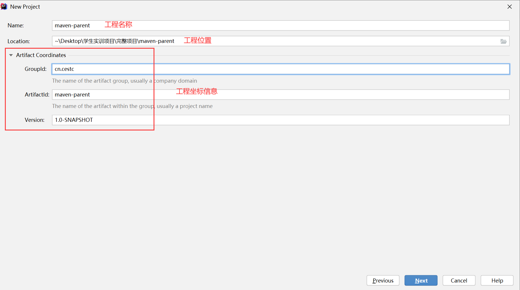The image size is (520, 290).
Task: Click the IntelliJ IDEA icon in title bar
Action: click(4, 6)
